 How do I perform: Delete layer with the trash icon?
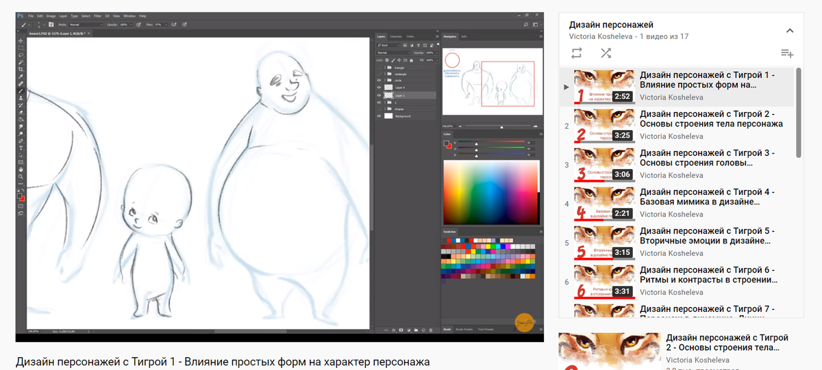[431, 330]
